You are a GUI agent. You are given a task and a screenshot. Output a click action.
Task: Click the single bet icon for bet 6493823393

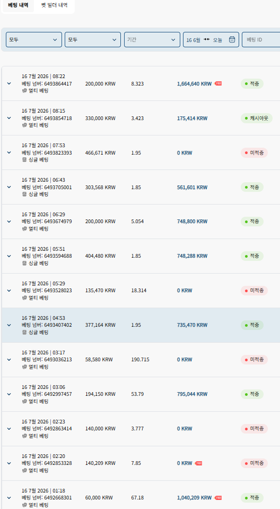tap(24, 160)
